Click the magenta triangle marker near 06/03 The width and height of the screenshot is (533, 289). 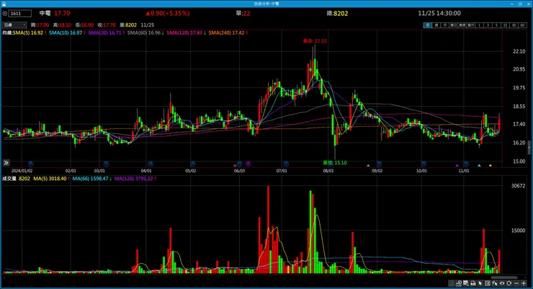[235, 166]
